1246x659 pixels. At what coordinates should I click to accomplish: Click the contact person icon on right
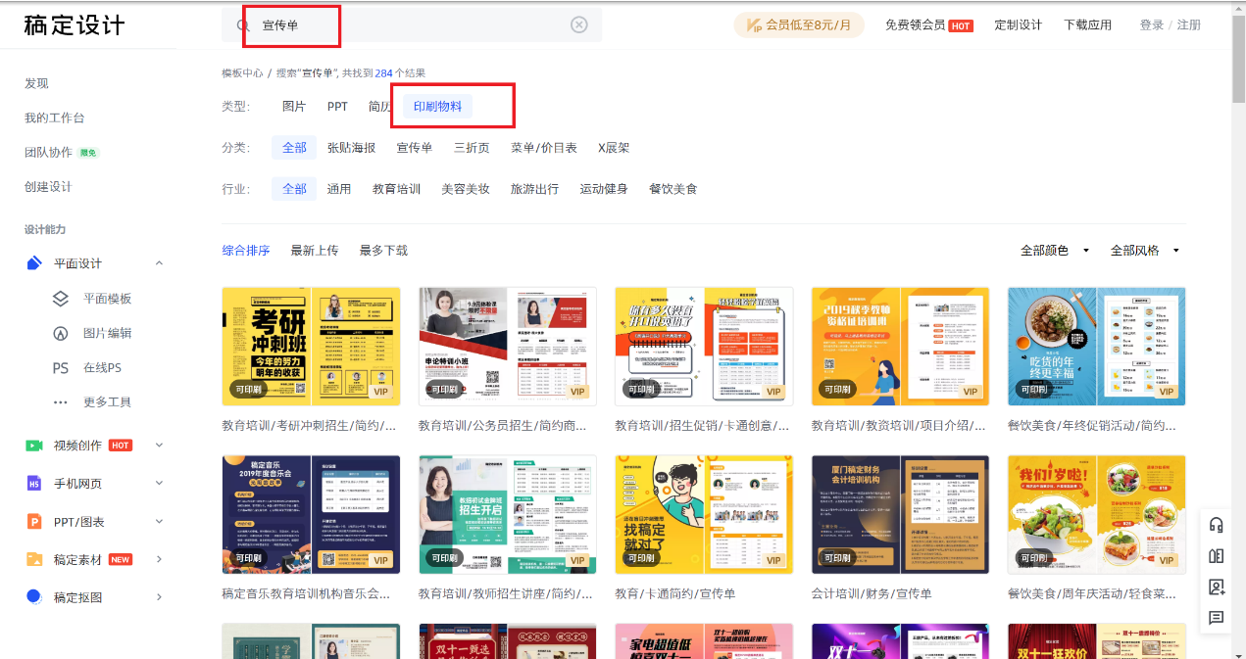pyautogui.click(x=1217, y=588)
